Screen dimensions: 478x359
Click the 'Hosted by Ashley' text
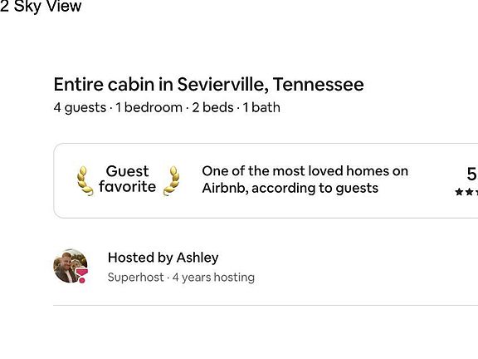[163, 258]
